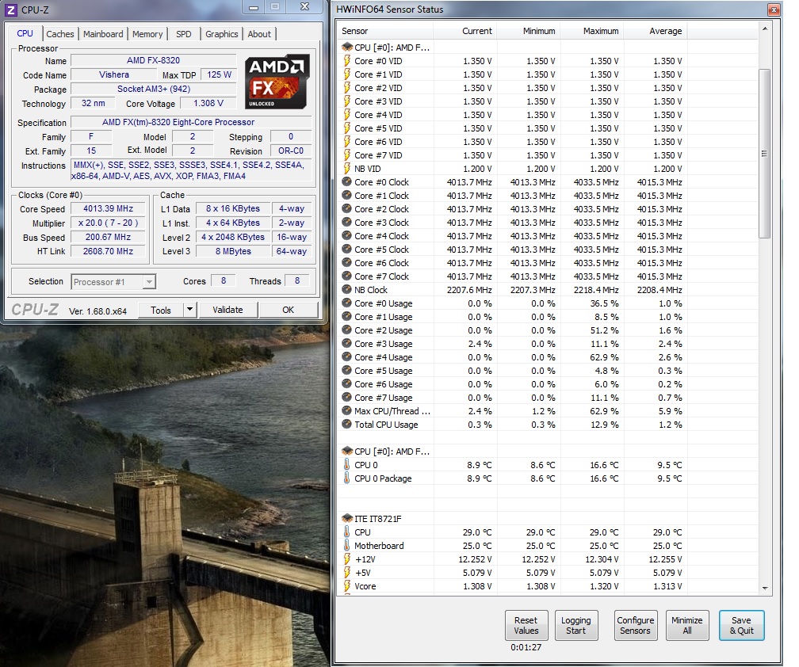Click clock icon for Core #7 Clock
This screenshot has width=799, height=667.
tap(347, 276)
